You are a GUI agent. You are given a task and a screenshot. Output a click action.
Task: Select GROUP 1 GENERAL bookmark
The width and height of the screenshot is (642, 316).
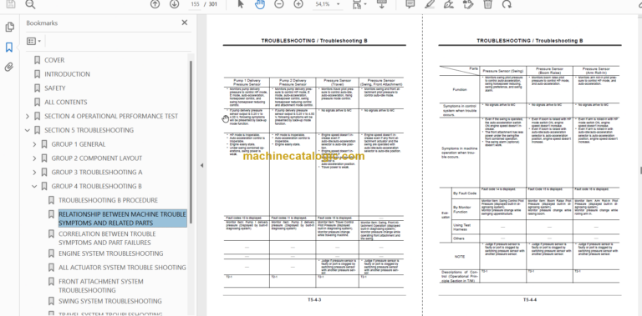(79, 144)
